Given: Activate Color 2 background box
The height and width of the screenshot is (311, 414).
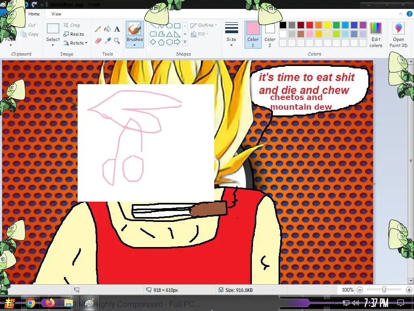Looking at the screenshot, I should coord(270,35).
